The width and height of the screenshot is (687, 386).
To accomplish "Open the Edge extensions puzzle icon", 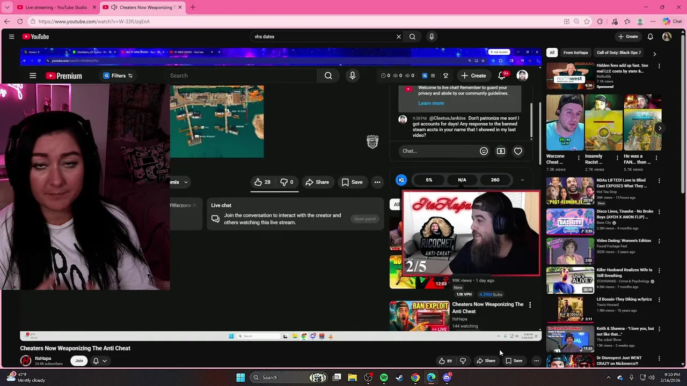I will (600, 21).
